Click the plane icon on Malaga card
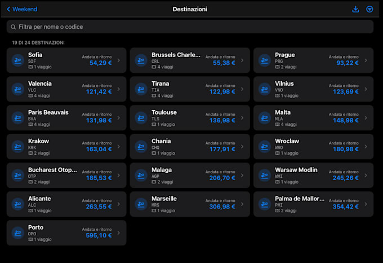383x263 pixels. coord(141,176)
